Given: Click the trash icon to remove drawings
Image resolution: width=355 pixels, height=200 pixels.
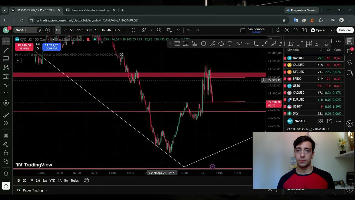Looking at the screenshot, I should 6,174.
